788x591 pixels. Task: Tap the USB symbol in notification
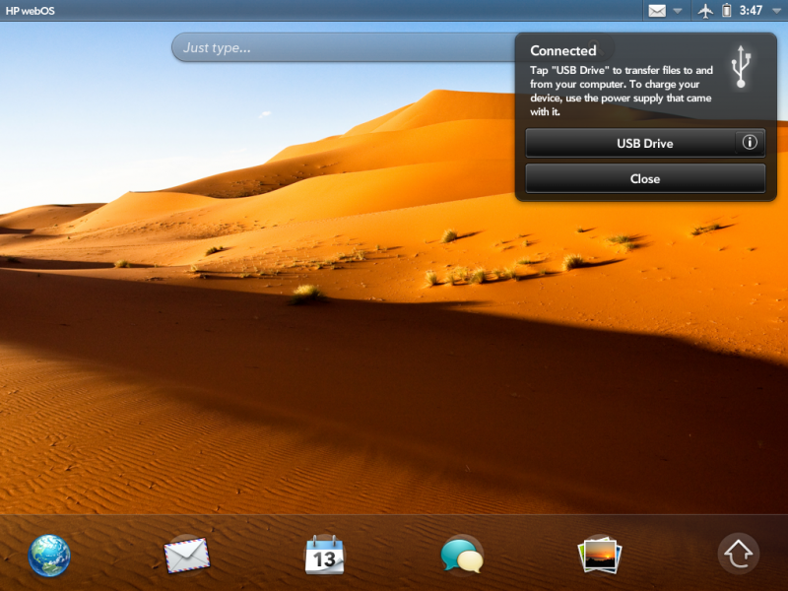741,66
